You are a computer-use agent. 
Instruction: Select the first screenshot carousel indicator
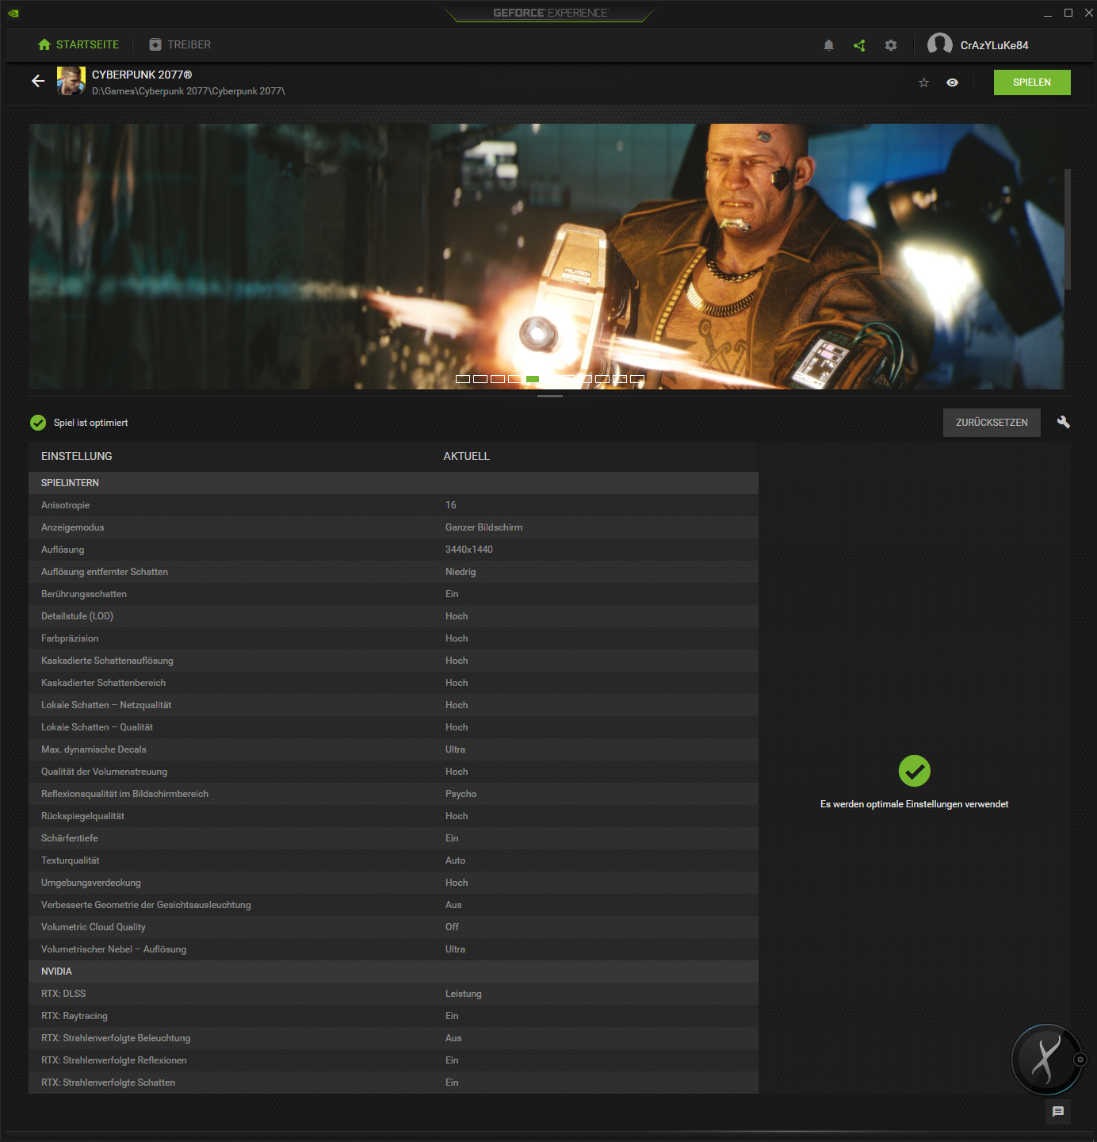point(463,379)
